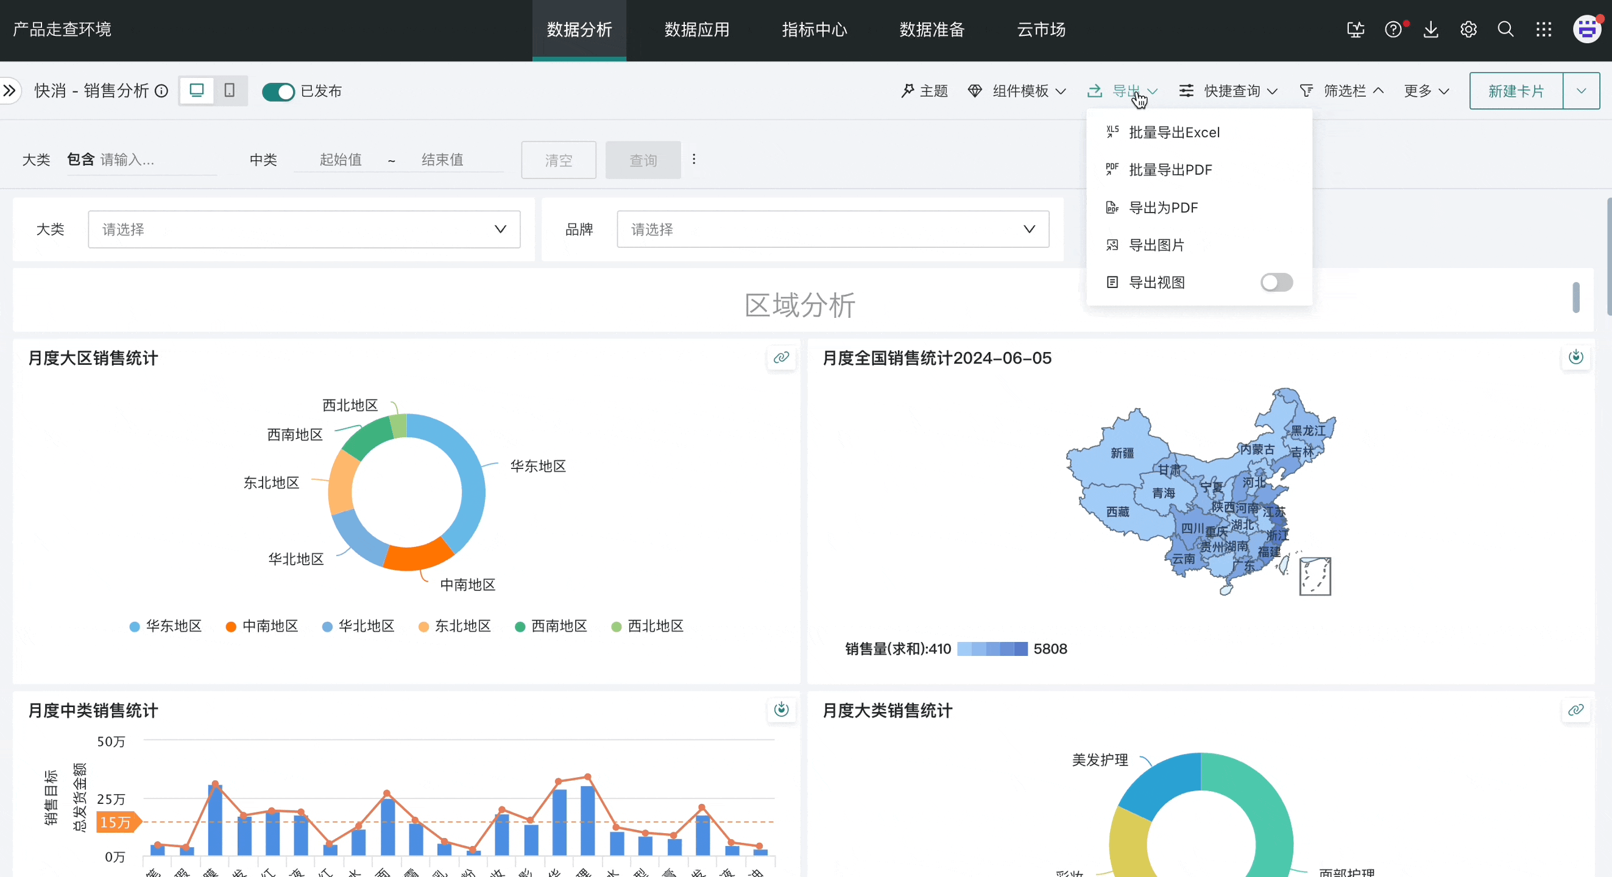1612x877 pixels.
Task: Click the drill icon on 月度中类销售统计 card
Action: [x=781, y=710]
